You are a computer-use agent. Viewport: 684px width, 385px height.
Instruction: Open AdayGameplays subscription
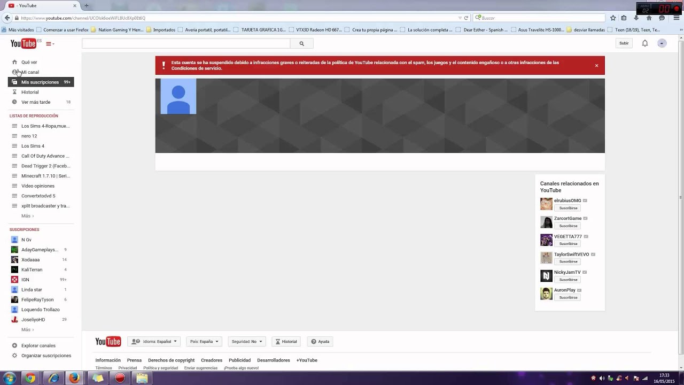click(x=41, y=250)
